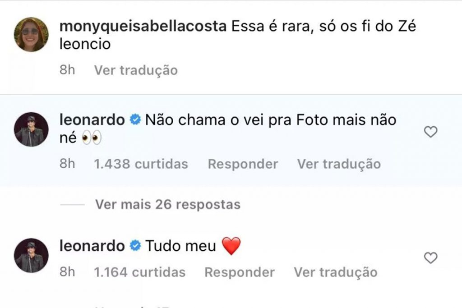Like leonardo's "Tudo meu" comment
Image resolution: width=462 pixels, height=308 pixels.
point(431,257)
